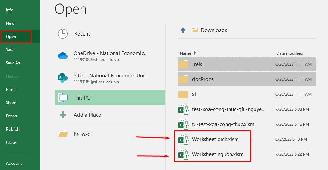
Task: Open the xl folder
Action: tap(247, 94)
